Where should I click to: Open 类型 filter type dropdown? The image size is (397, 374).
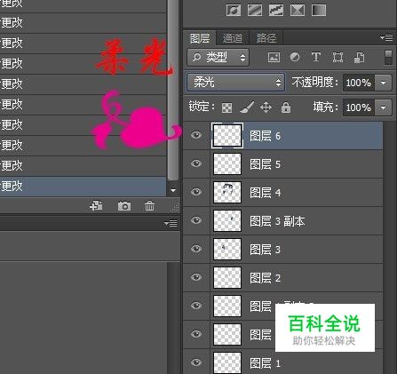[x=218, y=57]
